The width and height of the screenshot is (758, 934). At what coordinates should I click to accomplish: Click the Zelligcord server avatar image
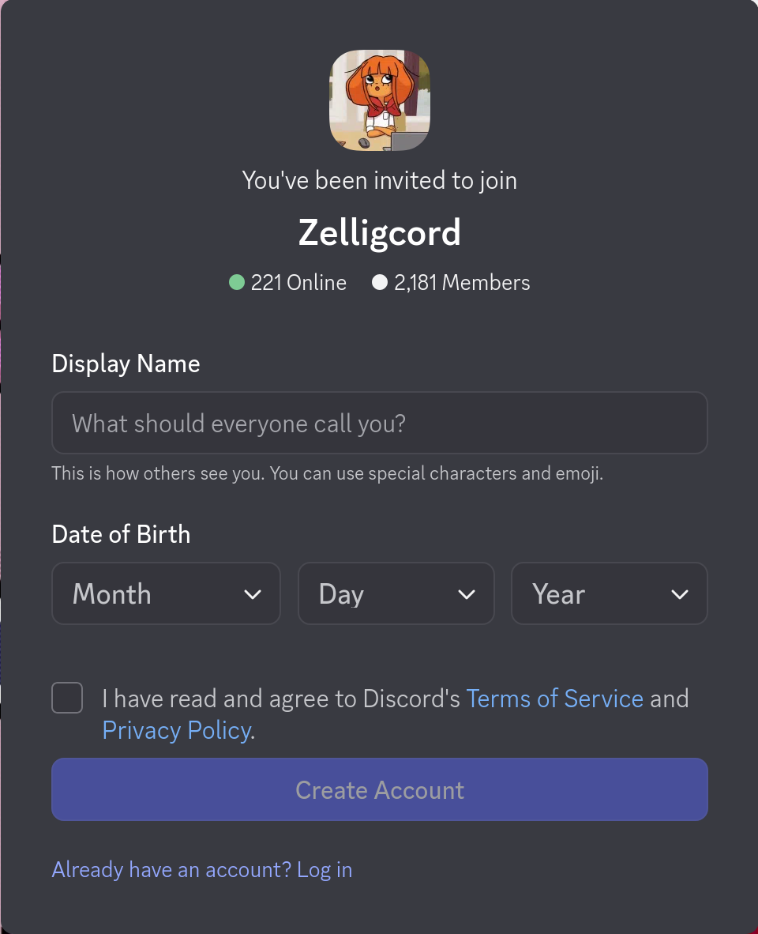click(379, 100)
